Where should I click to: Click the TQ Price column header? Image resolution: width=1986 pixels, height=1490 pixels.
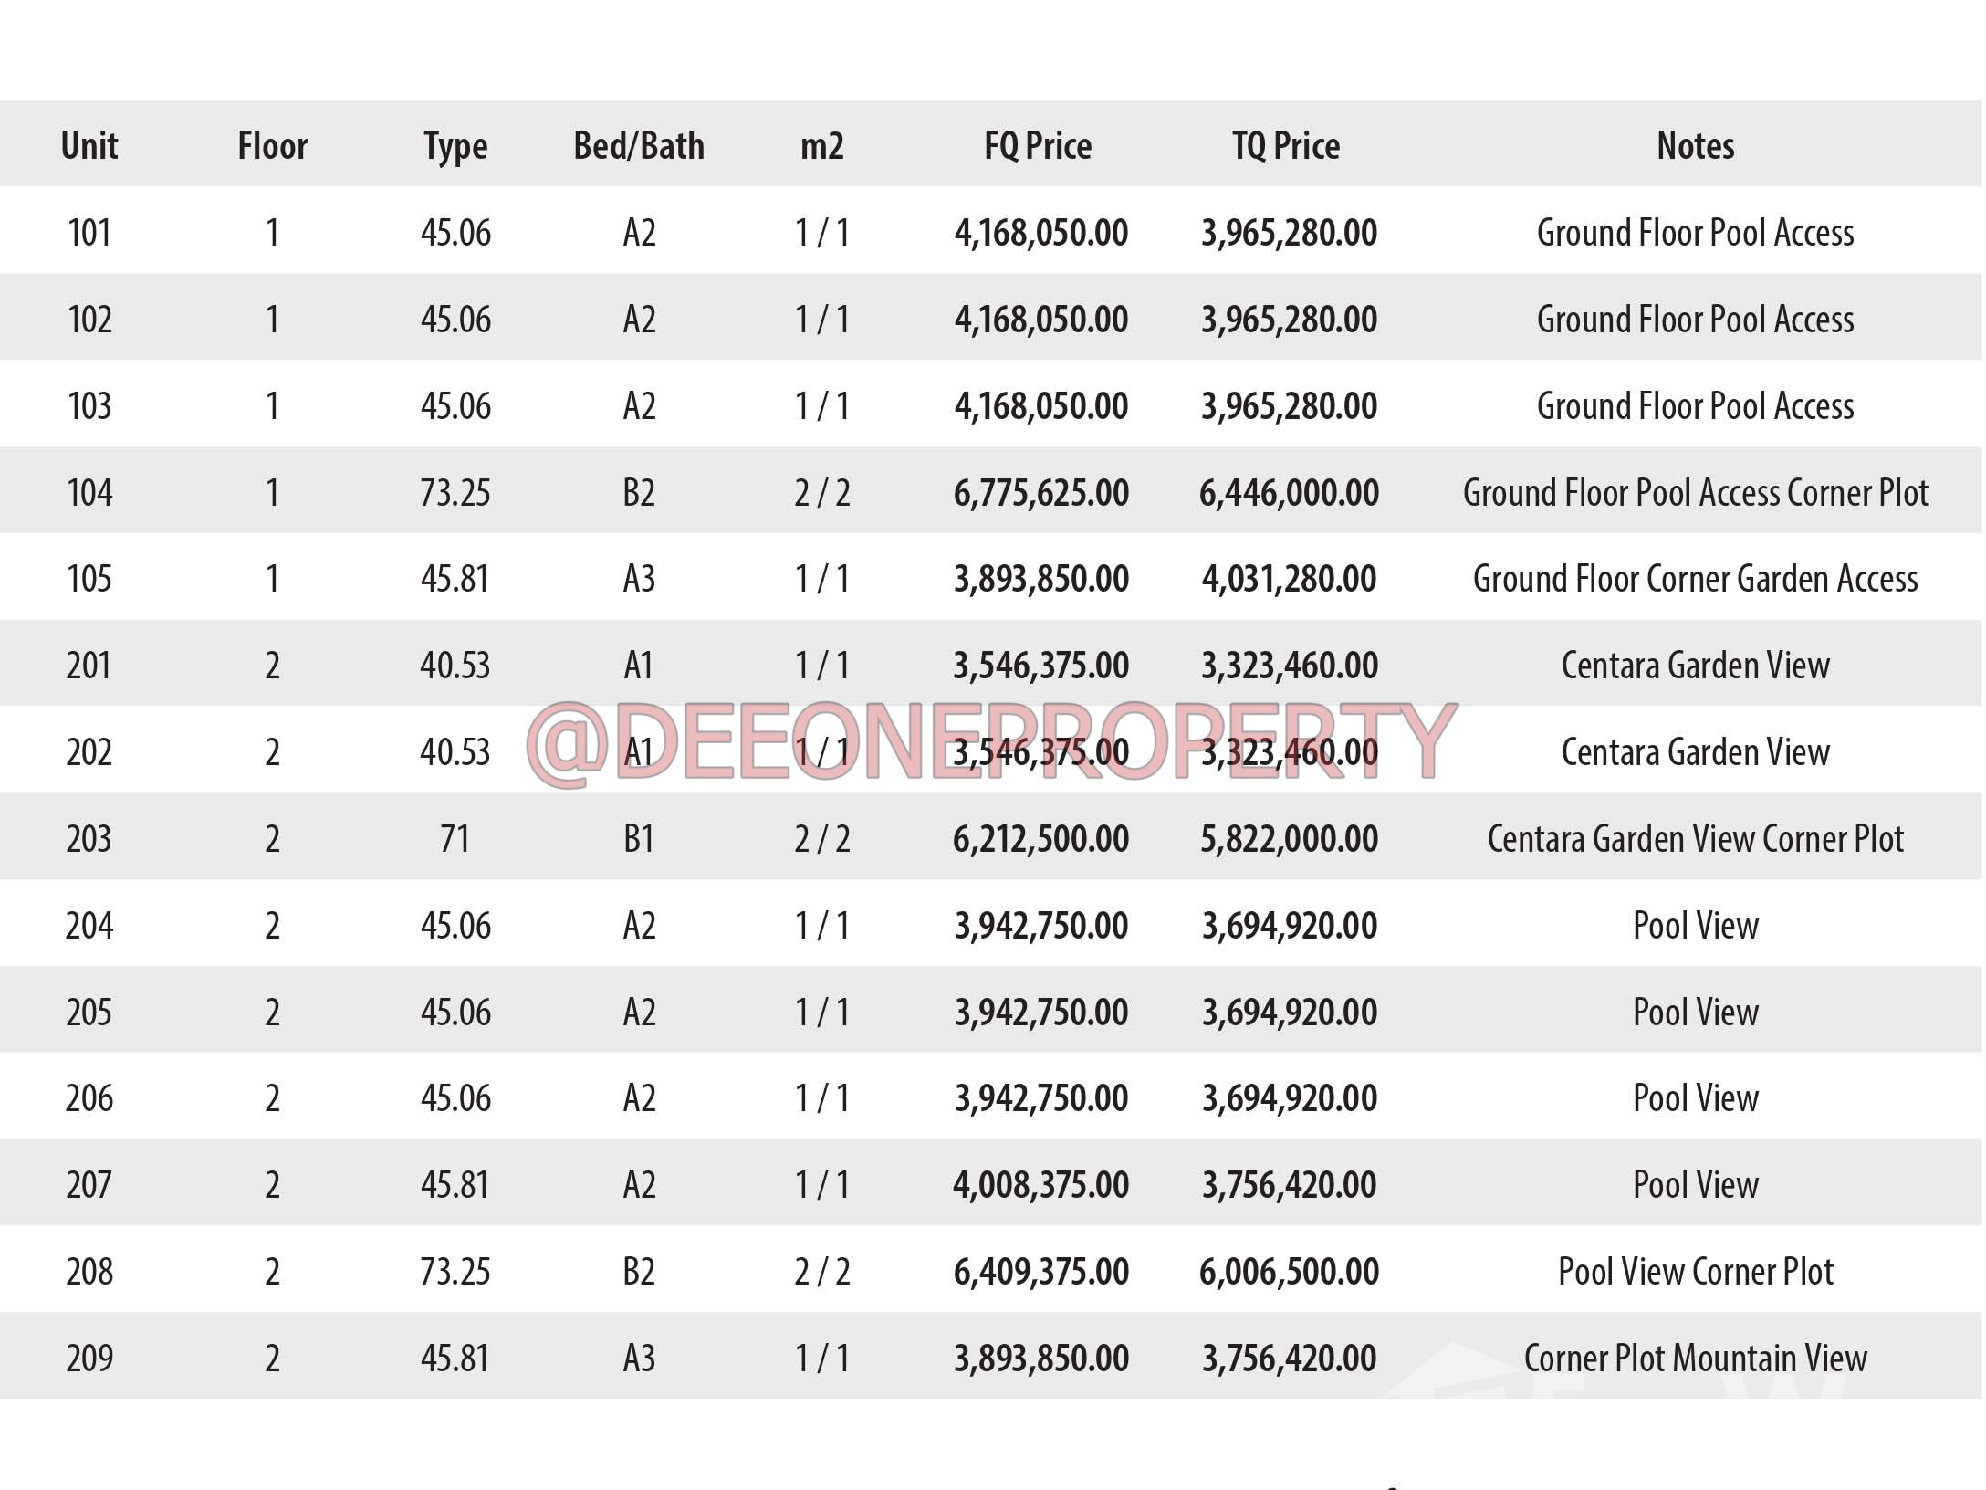1286,146
